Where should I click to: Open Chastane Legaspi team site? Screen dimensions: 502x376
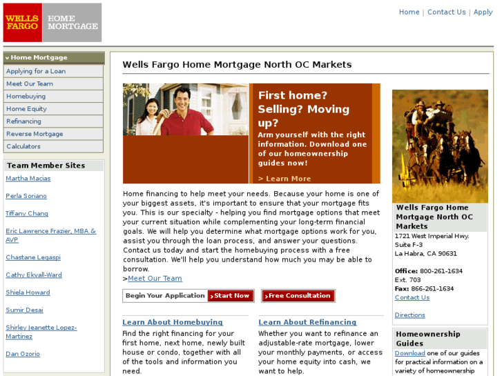tap(33, 257)
